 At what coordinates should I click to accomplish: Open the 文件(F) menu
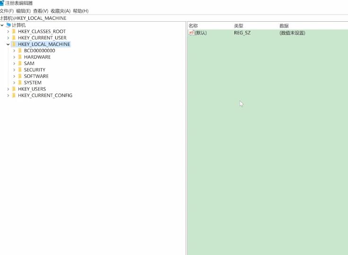pos(7,11)
